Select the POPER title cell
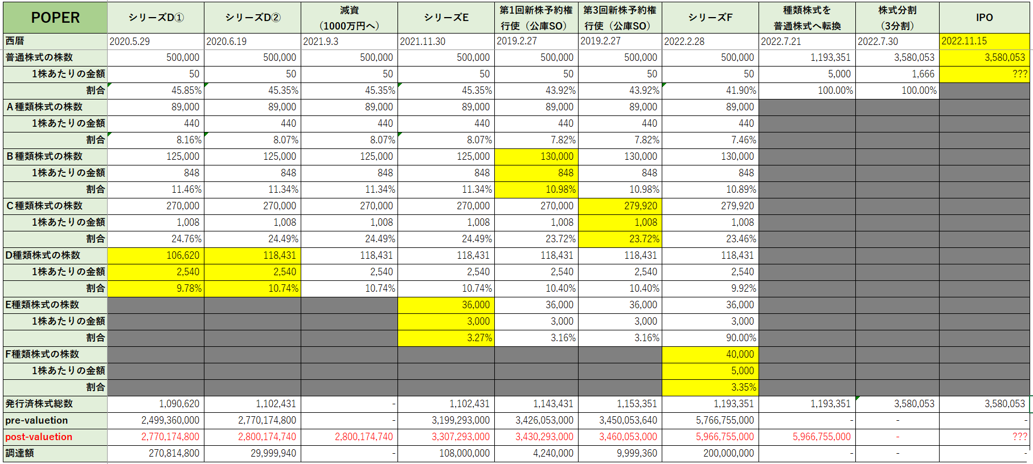The image size is (1033, 464). (55, 18)
